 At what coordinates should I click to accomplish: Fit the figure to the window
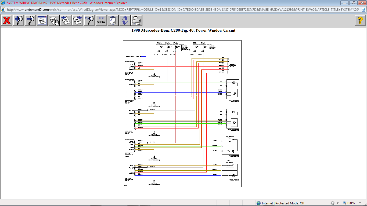[x=42, y=20]
